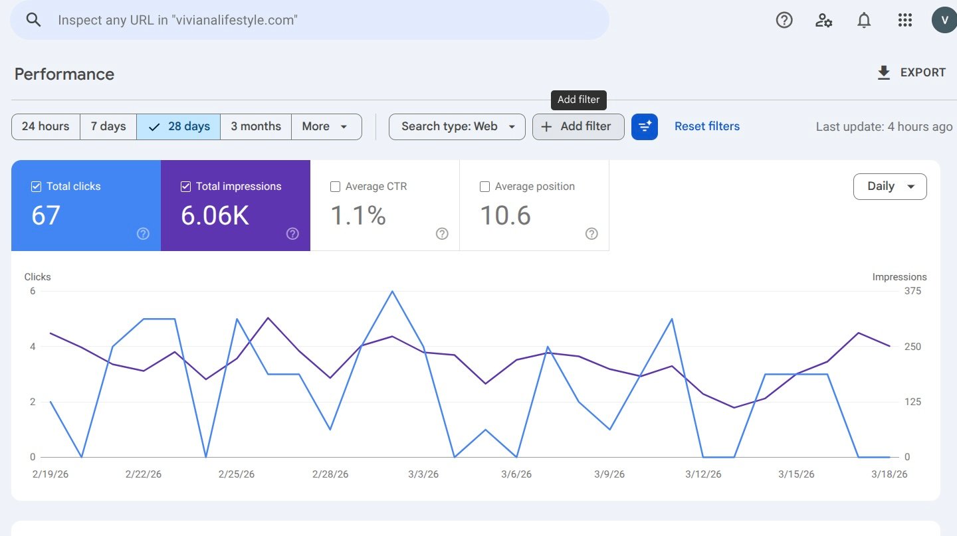
Task: Click the Export download icon
Action: [x=884, y=72]
